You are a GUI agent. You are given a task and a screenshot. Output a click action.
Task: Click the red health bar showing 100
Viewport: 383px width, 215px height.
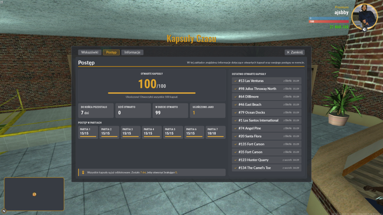[329, 21]
